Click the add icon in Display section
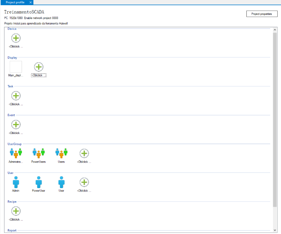 point(39,67)
